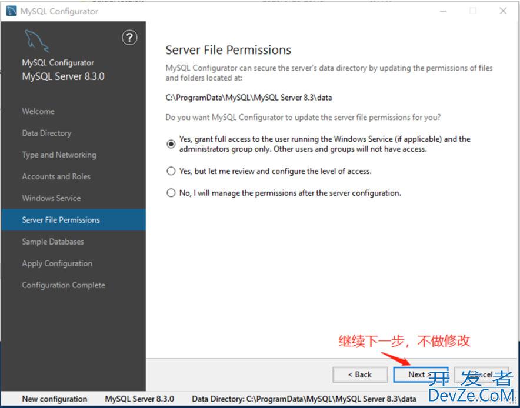This screenshot has height=408, width=520.
Task: Click the Server File Permissions heading
Action: tap(228, 50)
